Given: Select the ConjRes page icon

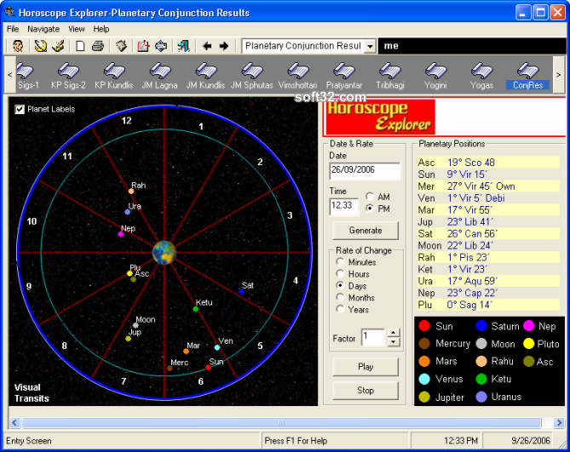Looking at the screenshot, I should 528,76.
